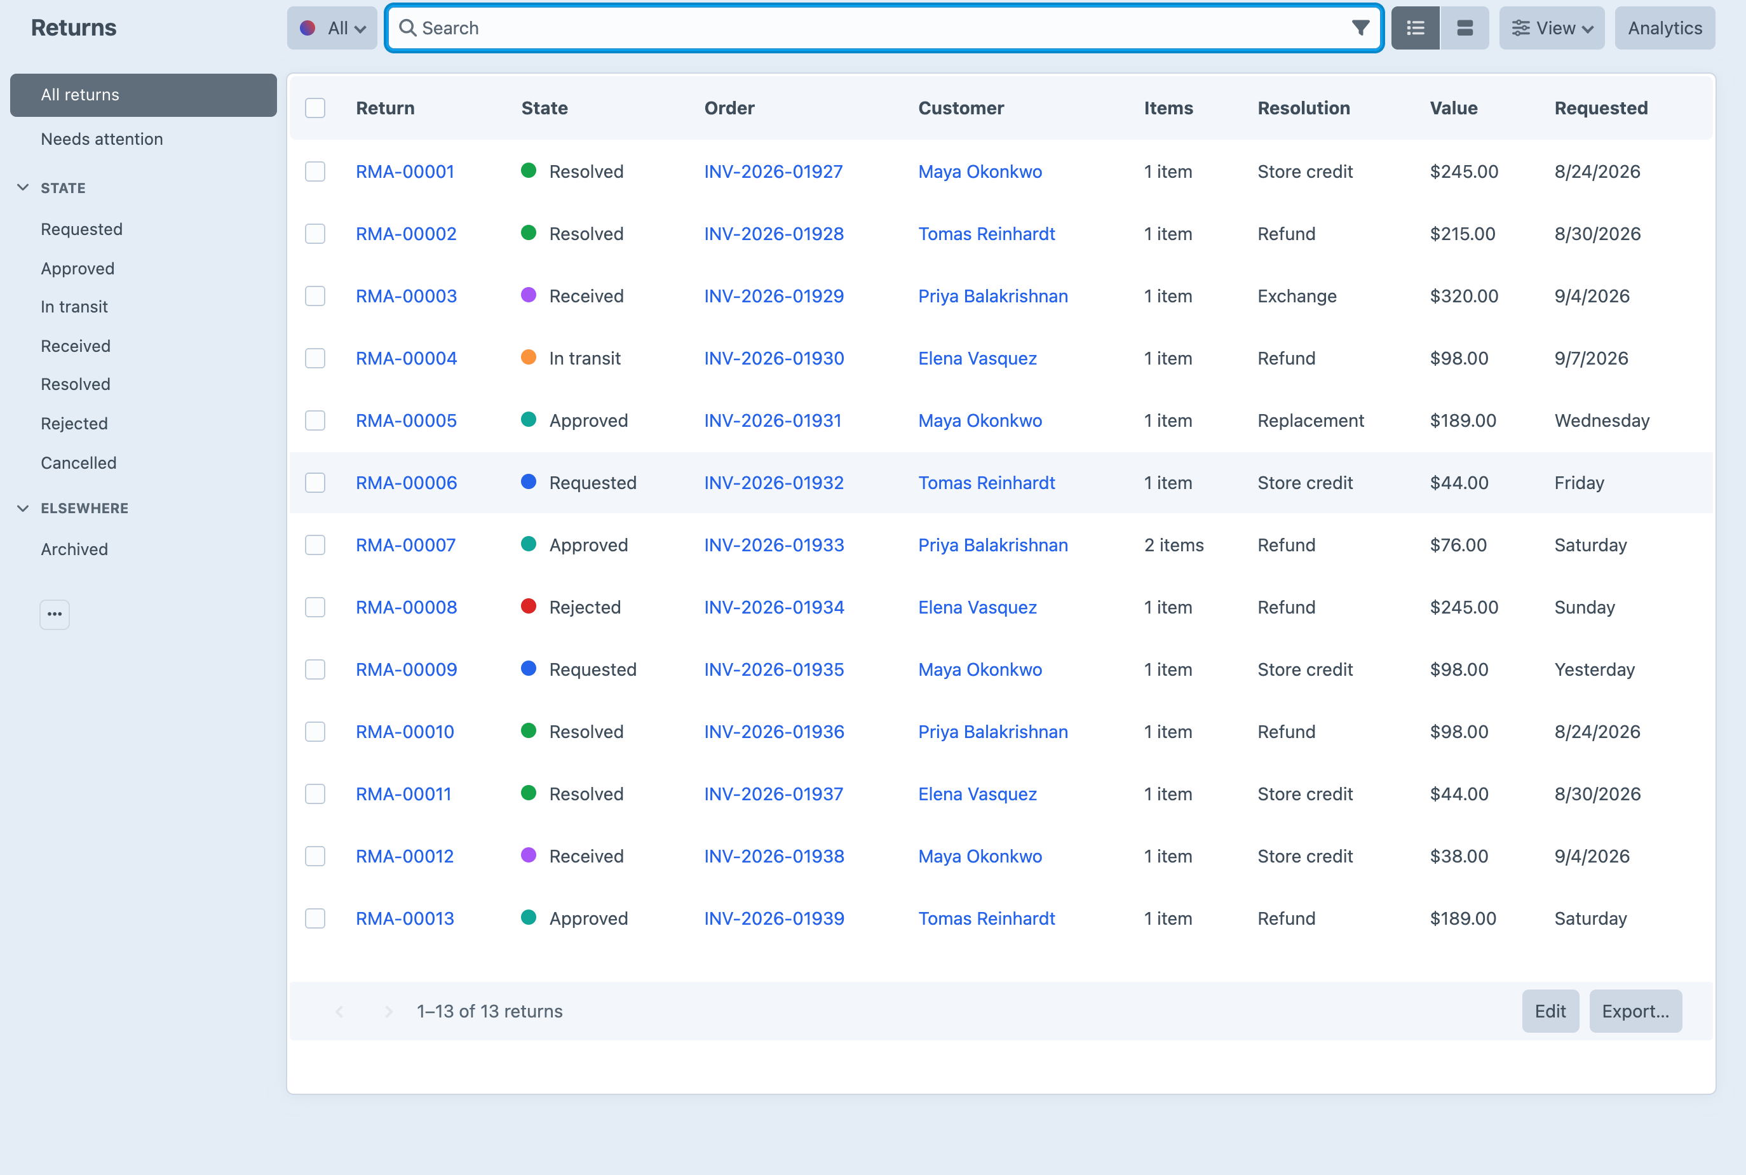Collapse the ELSEWHERE sidebar section

pyautogui.click(x=24, y=508)
